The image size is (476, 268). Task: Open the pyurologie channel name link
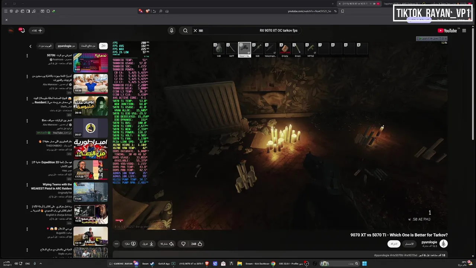(429, 242)
